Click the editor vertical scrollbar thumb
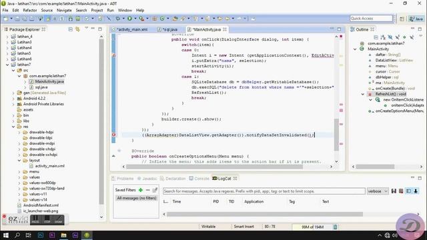 tap(336, 135)
